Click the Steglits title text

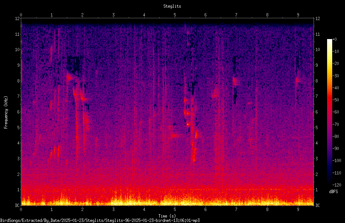pos(172,6)
